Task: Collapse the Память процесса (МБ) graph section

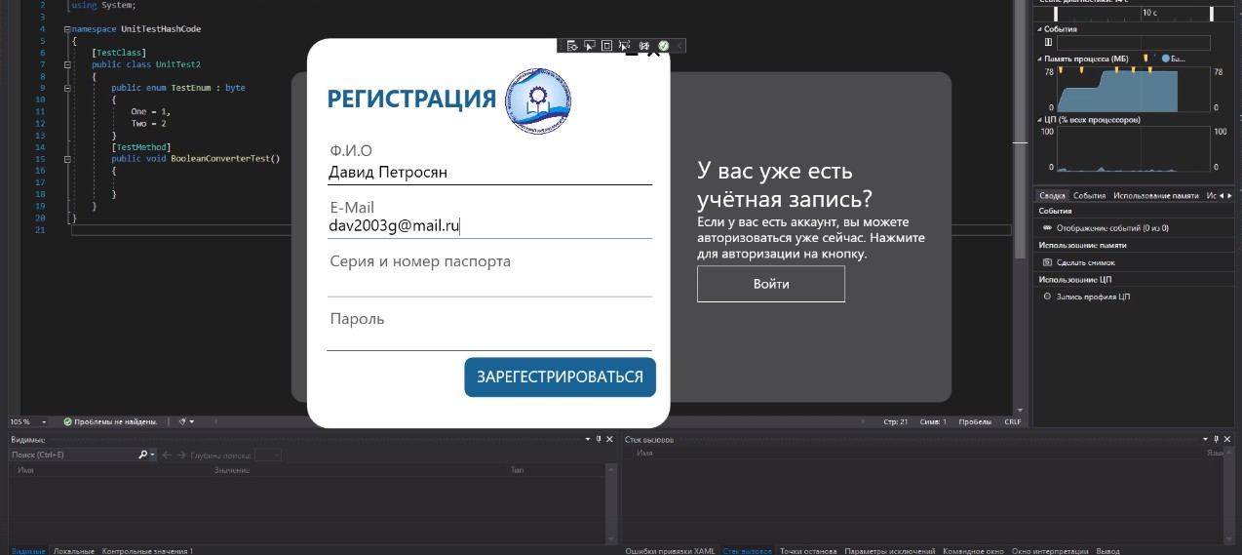Action: click(1041, 59)
